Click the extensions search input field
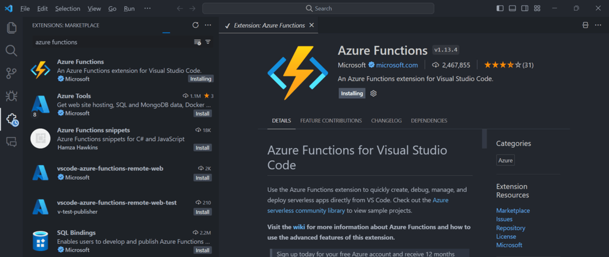The height and width of the screenshot is (257, 609). tap(110, 42)
